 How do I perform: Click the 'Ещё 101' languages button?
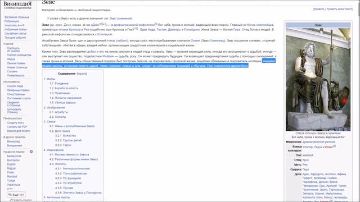pos(16,195)
